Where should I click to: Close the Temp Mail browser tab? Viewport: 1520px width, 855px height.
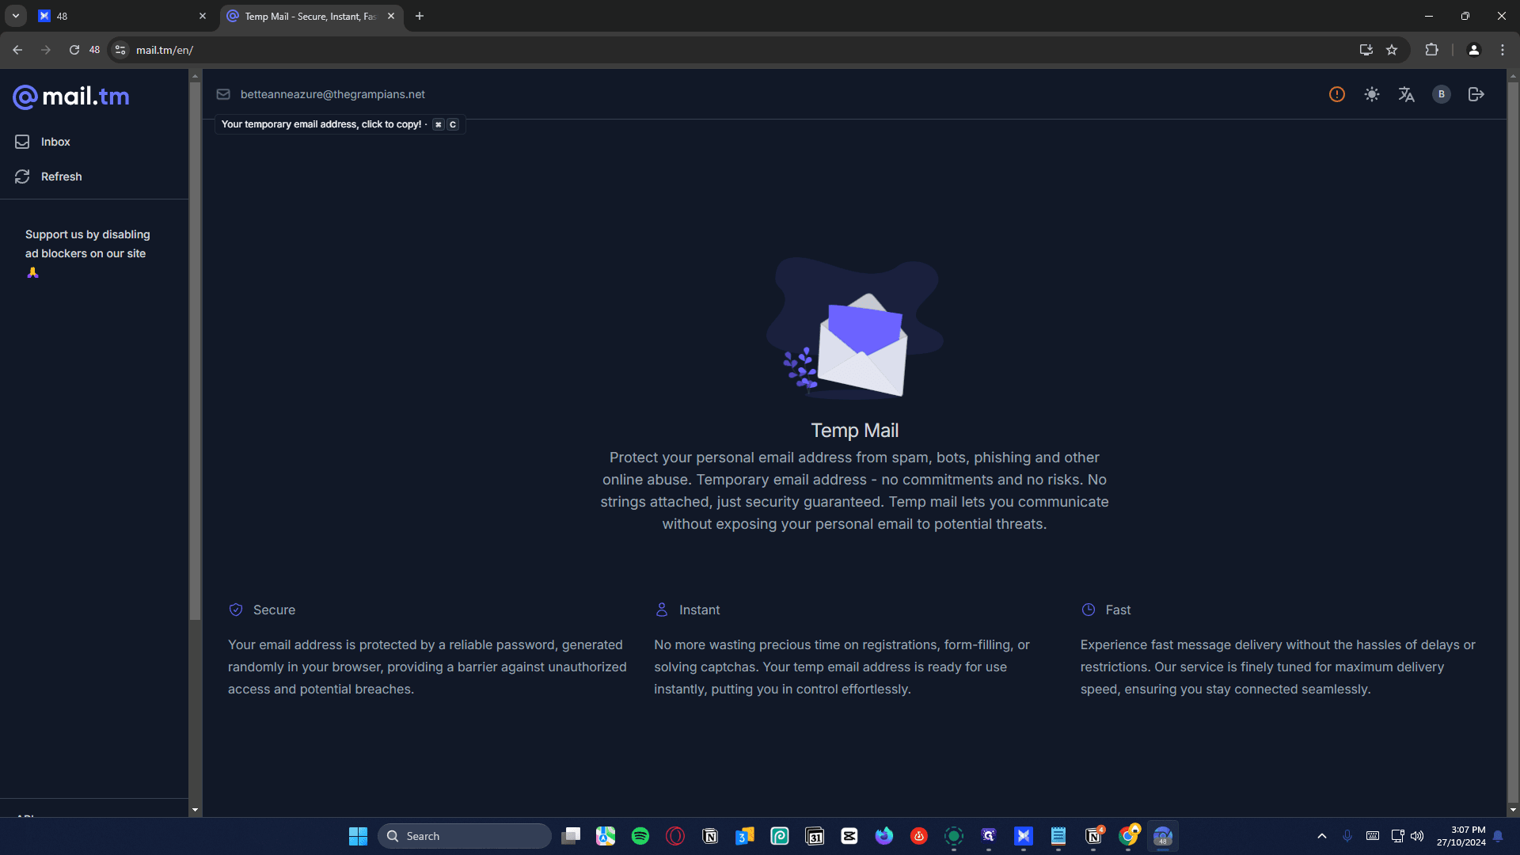pos(391,16)
